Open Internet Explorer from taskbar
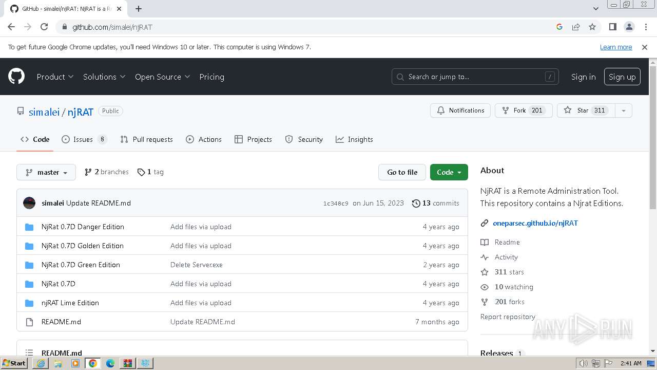The height and width of the screenshot is (370, 657). click(x=41, y=363)
